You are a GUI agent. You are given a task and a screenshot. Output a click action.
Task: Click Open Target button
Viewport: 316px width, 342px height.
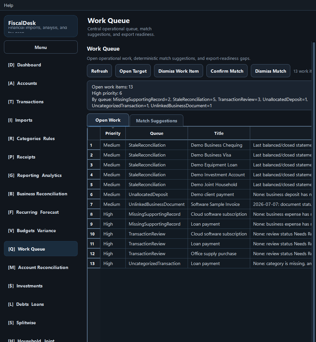[133, 71]
